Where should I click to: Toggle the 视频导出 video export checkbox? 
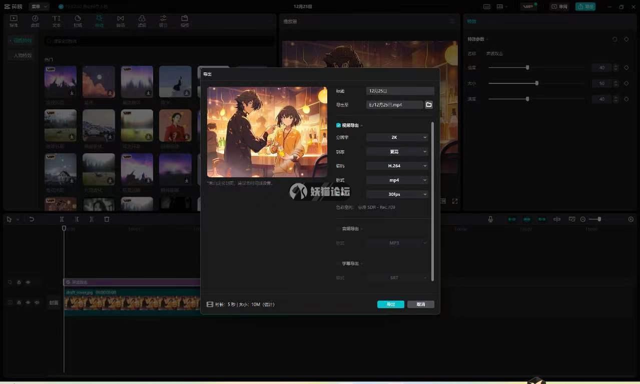tap(339, 125)
